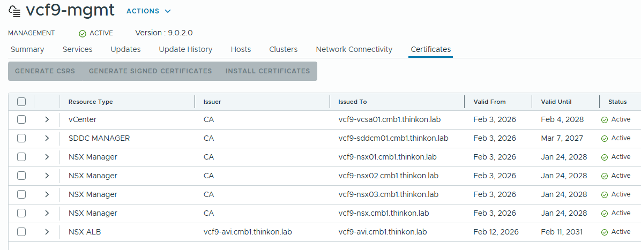This screenshot has width=641, height=250.
Task: Check the vCenter certificate row checkbox
Action: pos(21,119)
